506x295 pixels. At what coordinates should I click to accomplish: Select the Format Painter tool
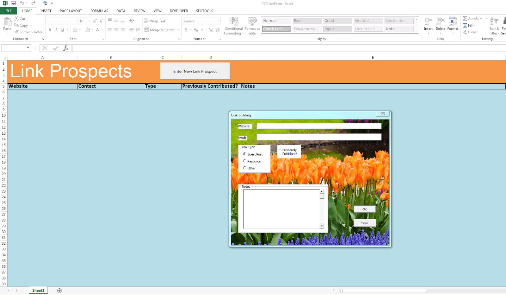pos(28,32)
